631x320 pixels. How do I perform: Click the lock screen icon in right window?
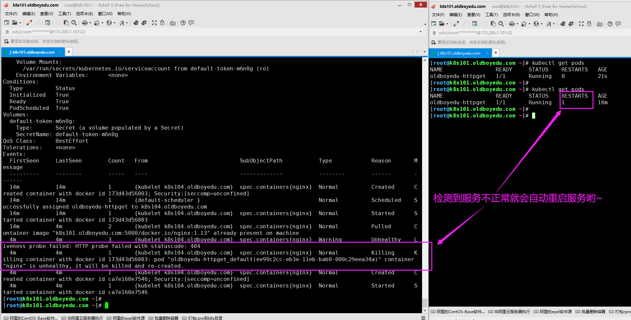tap(589, 24)
